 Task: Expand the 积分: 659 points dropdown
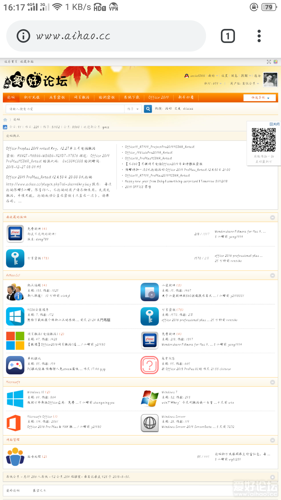coord(213,84)
